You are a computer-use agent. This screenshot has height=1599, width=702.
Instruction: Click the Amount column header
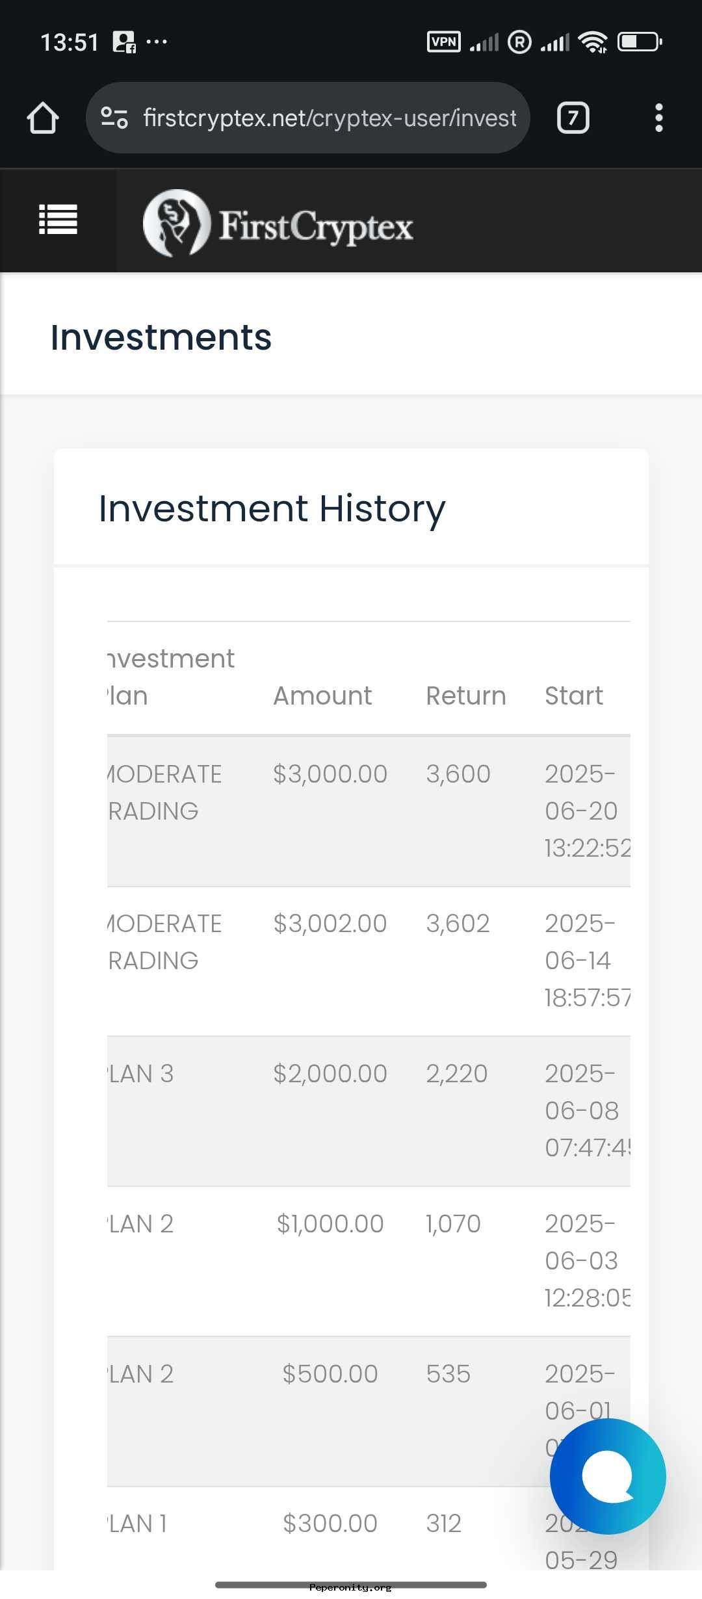point(322,695)
